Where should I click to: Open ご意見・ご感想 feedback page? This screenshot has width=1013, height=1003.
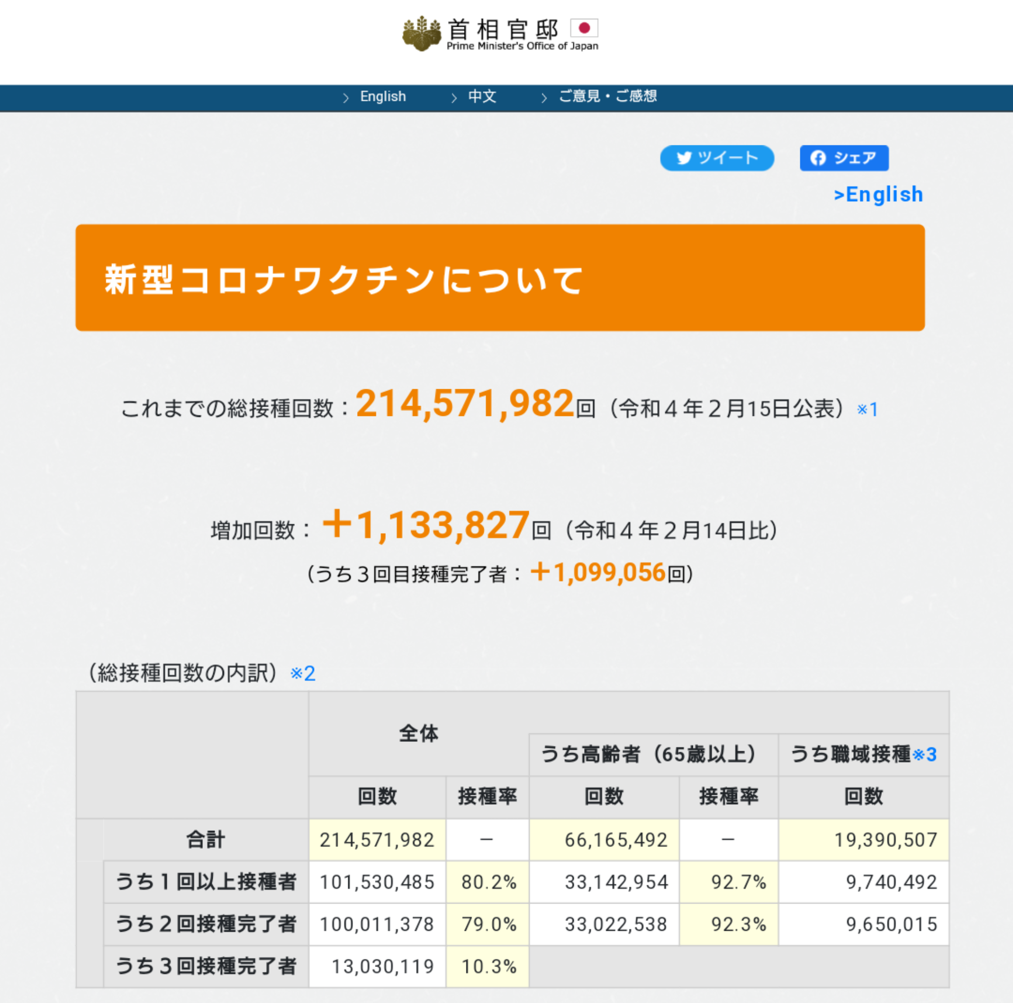608,96
